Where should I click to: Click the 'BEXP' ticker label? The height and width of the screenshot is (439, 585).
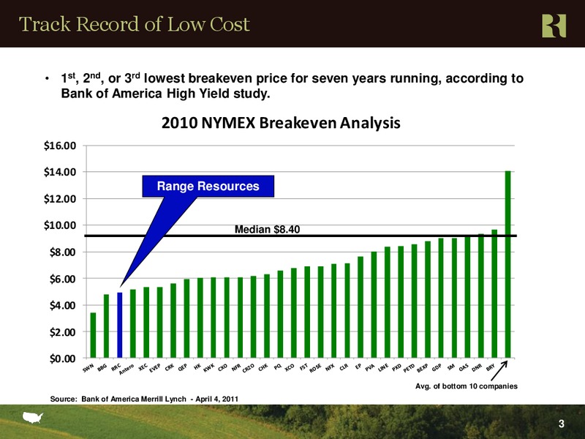423,368
